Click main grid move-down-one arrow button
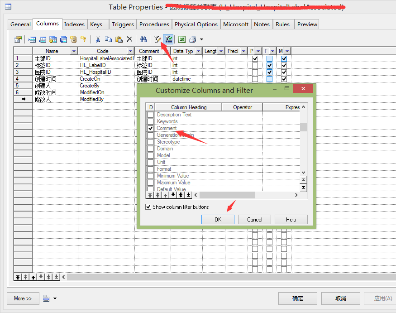Image resolution: width=396 pixels, height=313 pixels. point(41,277)
